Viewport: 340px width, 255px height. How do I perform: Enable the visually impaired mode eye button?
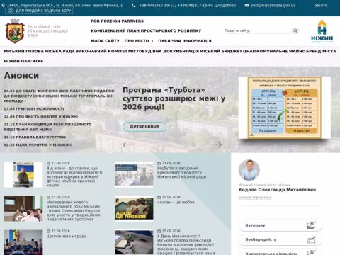(x=39, y=11)
